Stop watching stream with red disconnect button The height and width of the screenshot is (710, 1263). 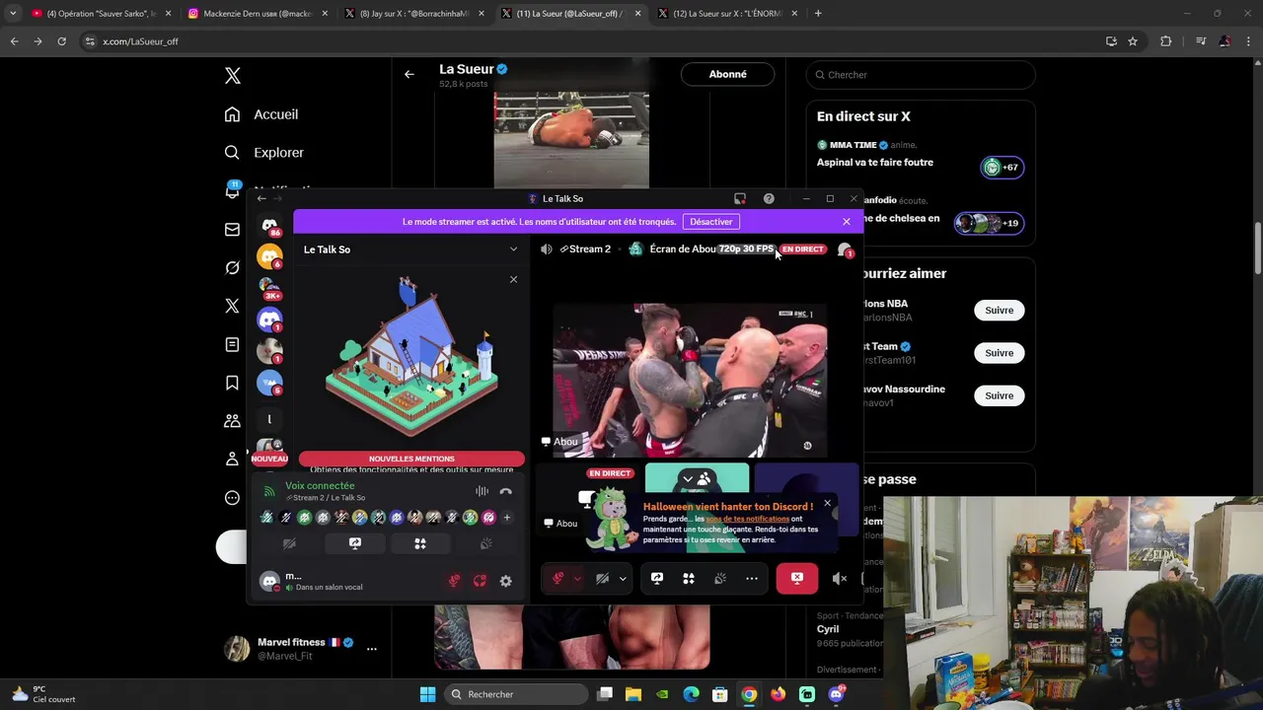click(797, 579)
